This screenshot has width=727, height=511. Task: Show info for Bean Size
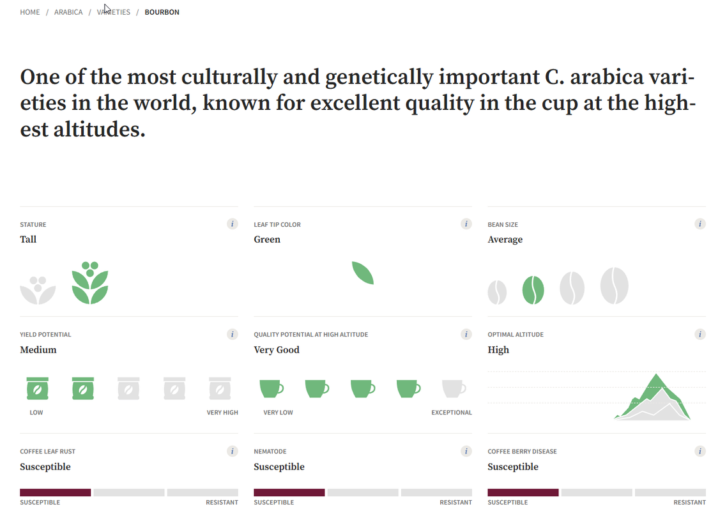pyautogui.click(x=700, y=224)
